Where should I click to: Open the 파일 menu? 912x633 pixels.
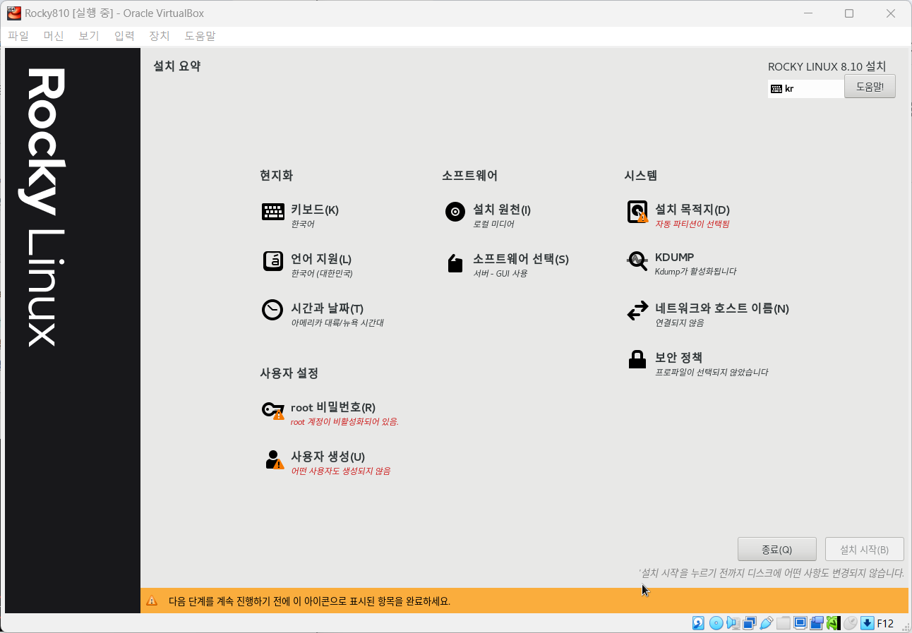pyautogui.click(x=18, y=36)
